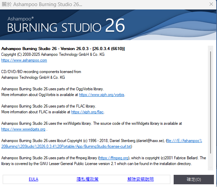Click 'CD/DVD/BD recording components licensed from' text
The height and width of the screenshot is (187, 217).
41,72
